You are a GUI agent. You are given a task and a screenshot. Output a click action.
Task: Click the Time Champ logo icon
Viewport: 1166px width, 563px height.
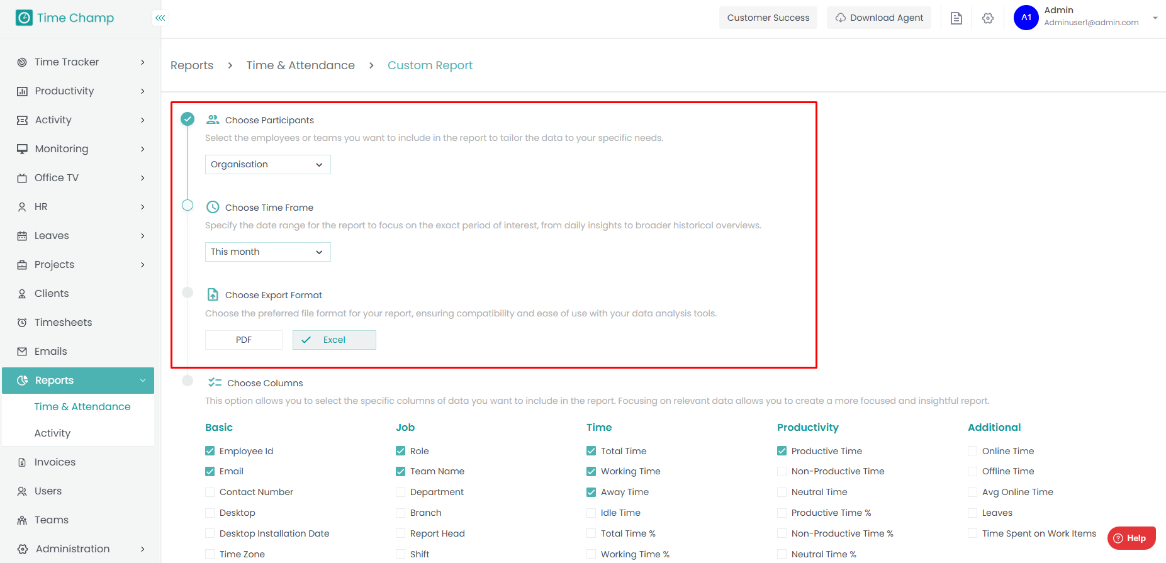click(24, 18)
